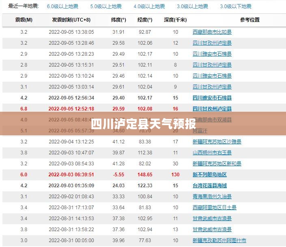Open bold 四川雅安市石棉县 link for the 4.2 quake

[212, 98]
